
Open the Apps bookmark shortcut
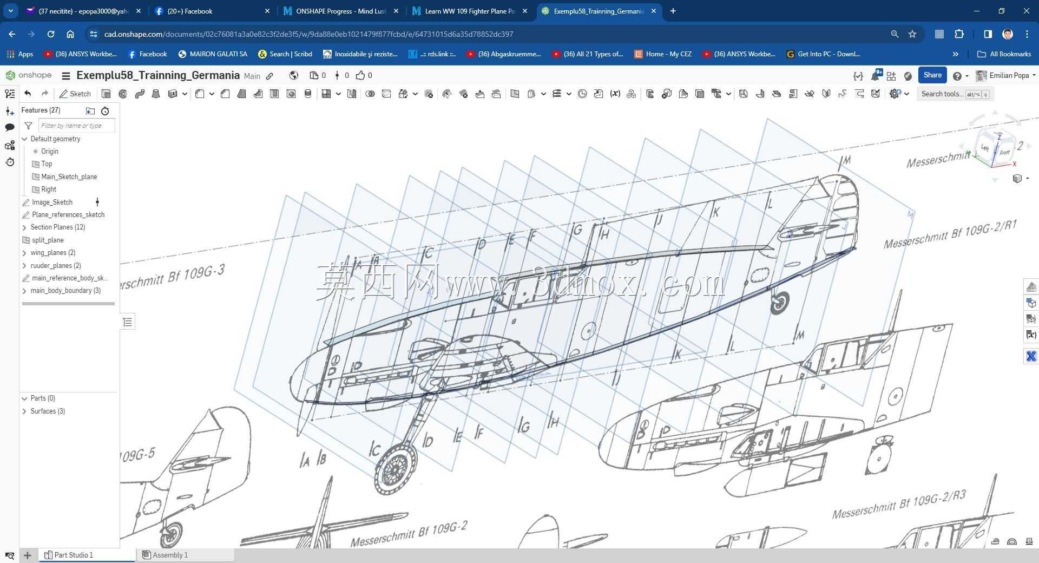coord(20,54)
